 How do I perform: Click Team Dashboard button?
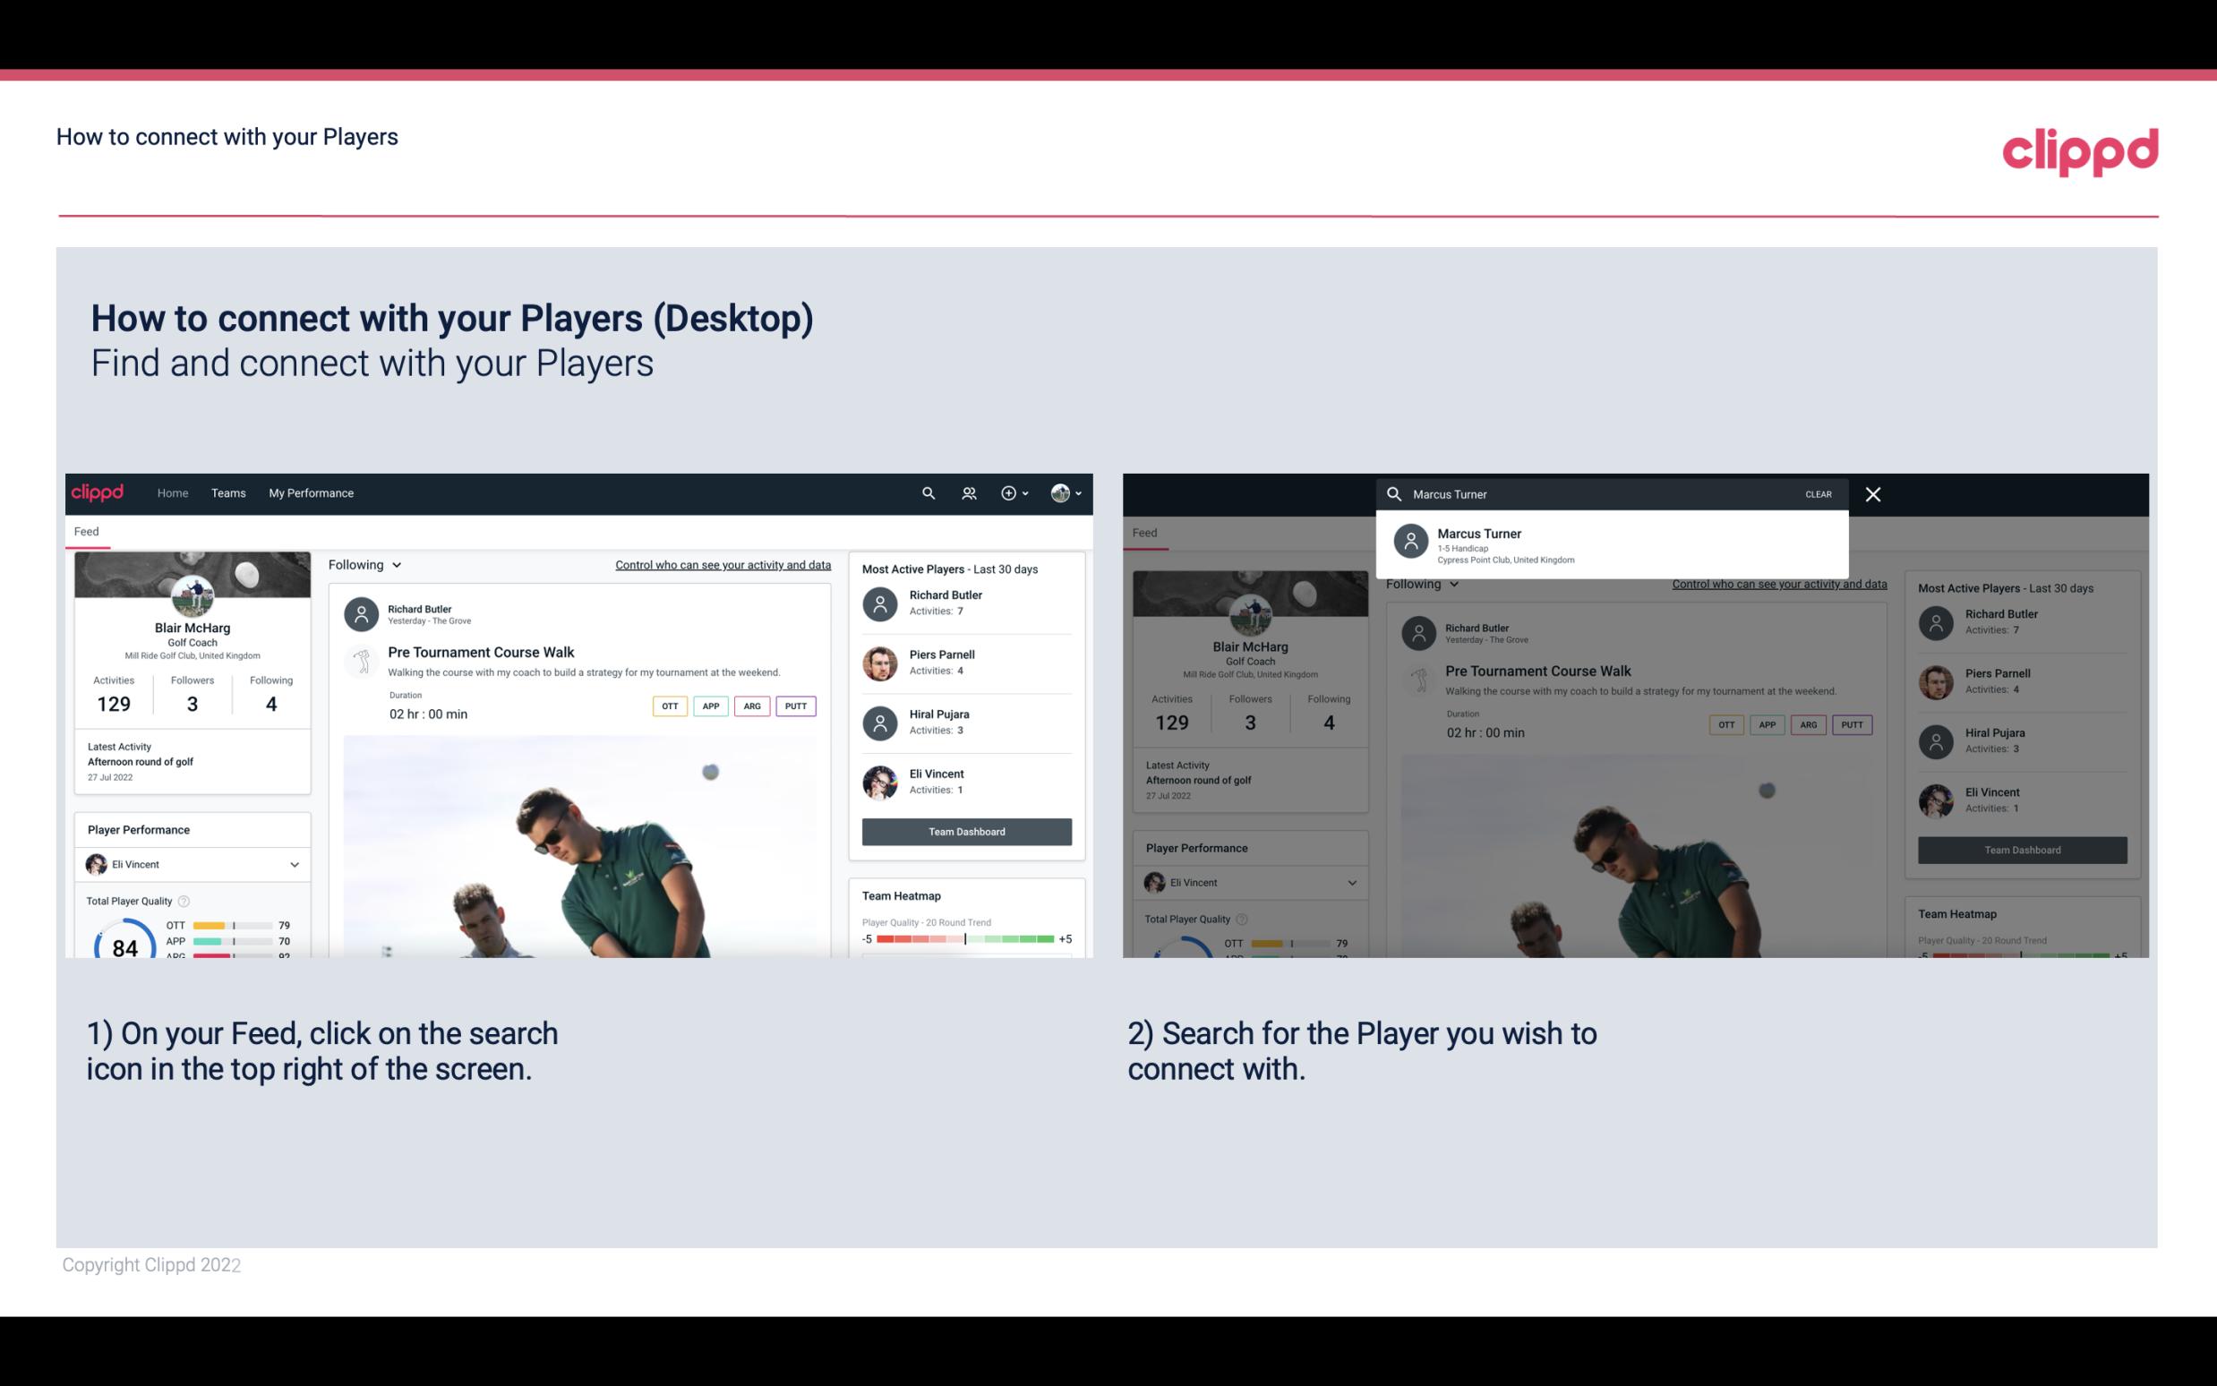pyautogui.click(x=964, y=830)
